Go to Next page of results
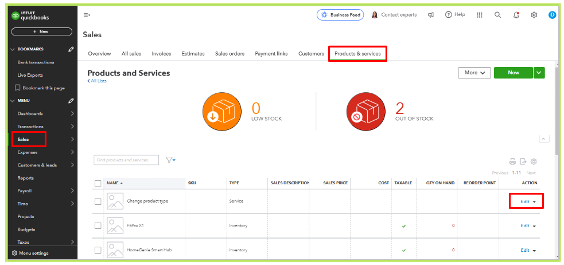 click(x=531, y=173)
